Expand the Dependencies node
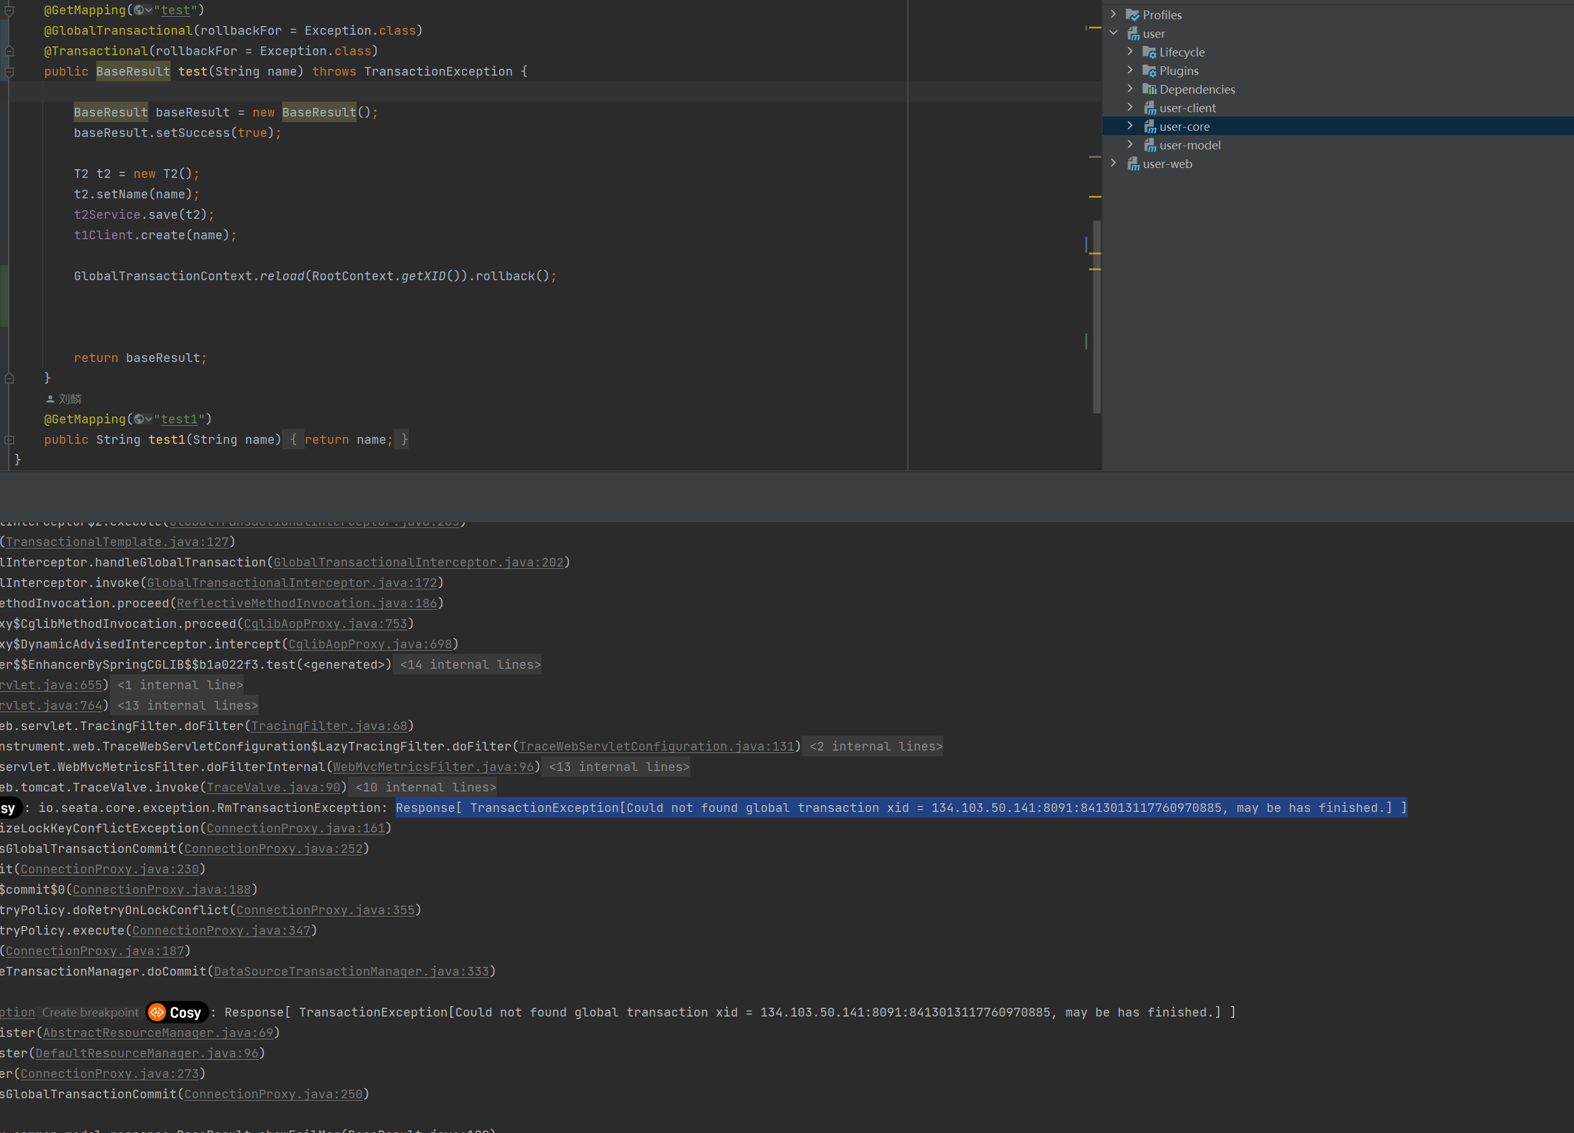1574x1133 pixels. pyautogui.click(x=1130, y=89)
